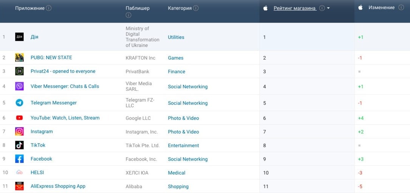
Task: Click the PUBG: NEW STATE icon
Action: (19, 58)
